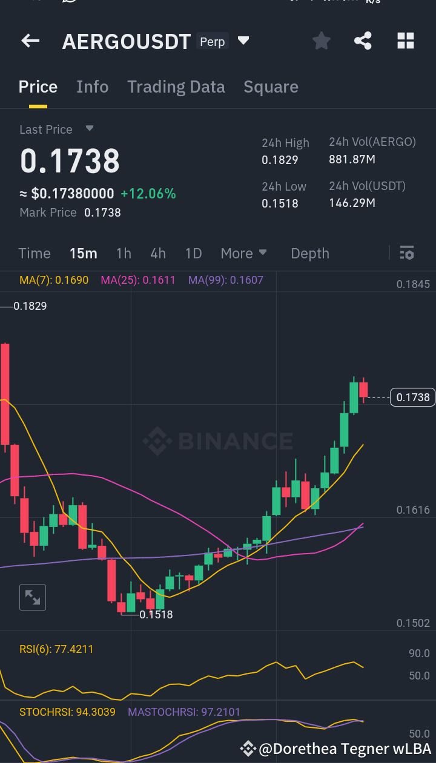436x763 pixels.
Task: Expand chart to fullscreen mode
Action: tap(33, 597)
